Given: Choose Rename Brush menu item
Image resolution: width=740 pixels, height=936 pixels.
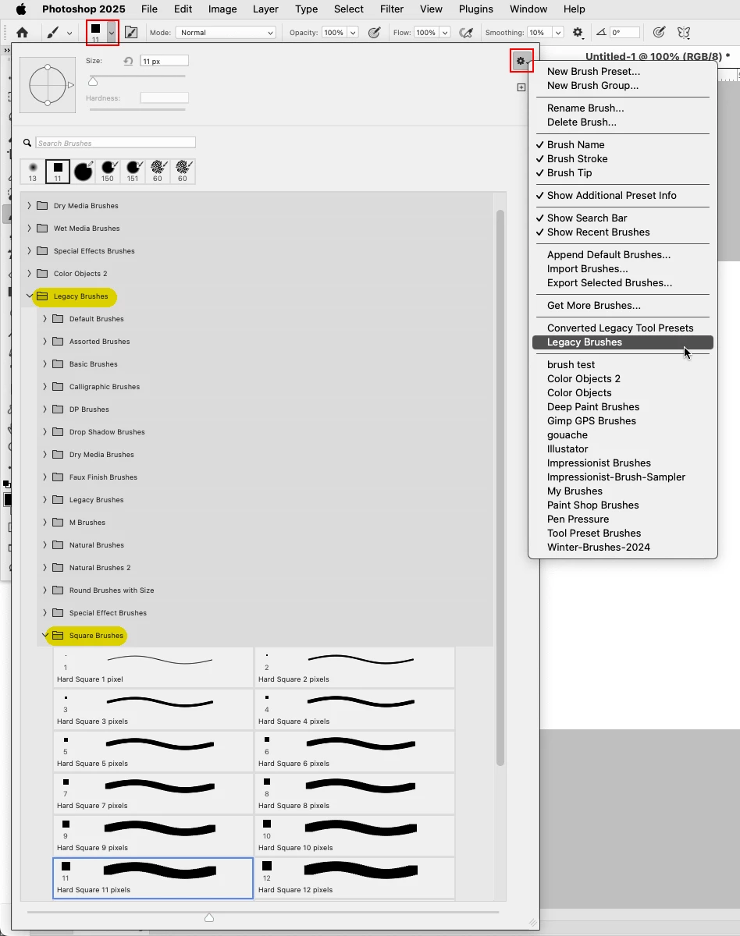Looking at the screenshot, I should pos(585,108).
